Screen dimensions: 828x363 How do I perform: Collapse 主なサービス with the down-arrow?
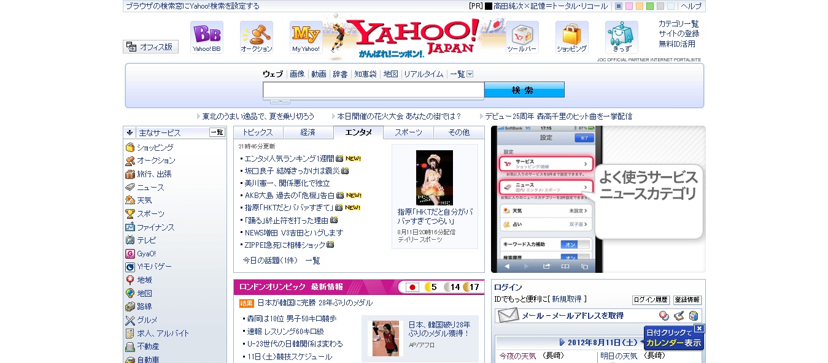130,132
